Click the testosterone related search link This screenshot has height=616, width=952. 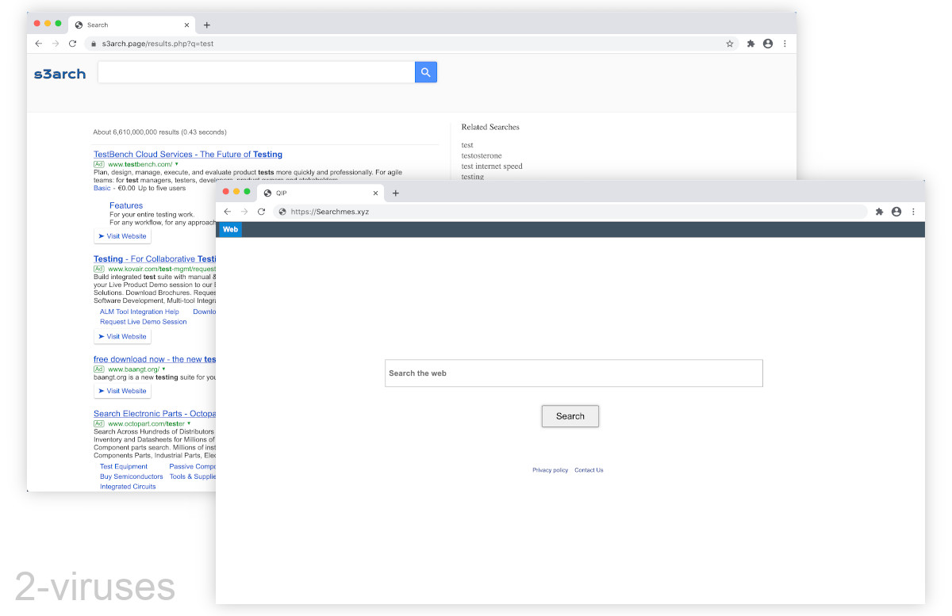481,155
